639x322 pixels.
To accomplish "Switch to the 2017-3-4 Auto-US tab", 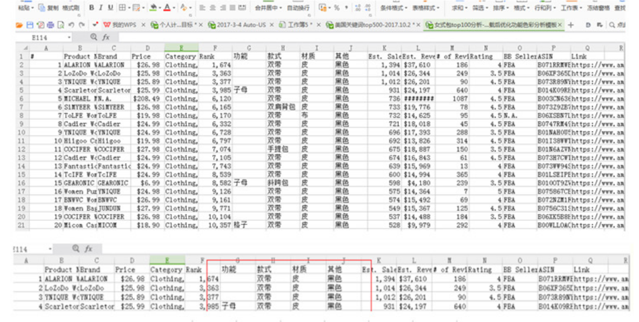I will [x=241, y=25].
